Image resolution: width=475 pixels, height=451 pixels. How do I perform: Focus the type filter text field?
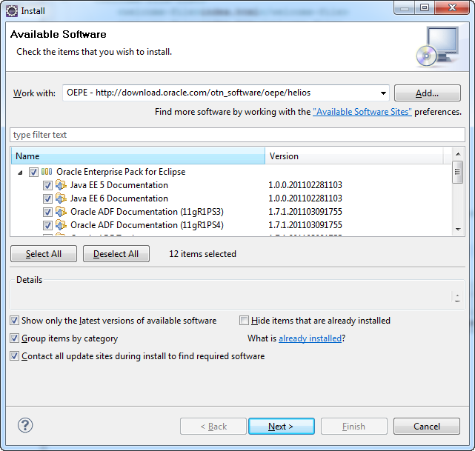pyautogui.click(x=237, y=135)
